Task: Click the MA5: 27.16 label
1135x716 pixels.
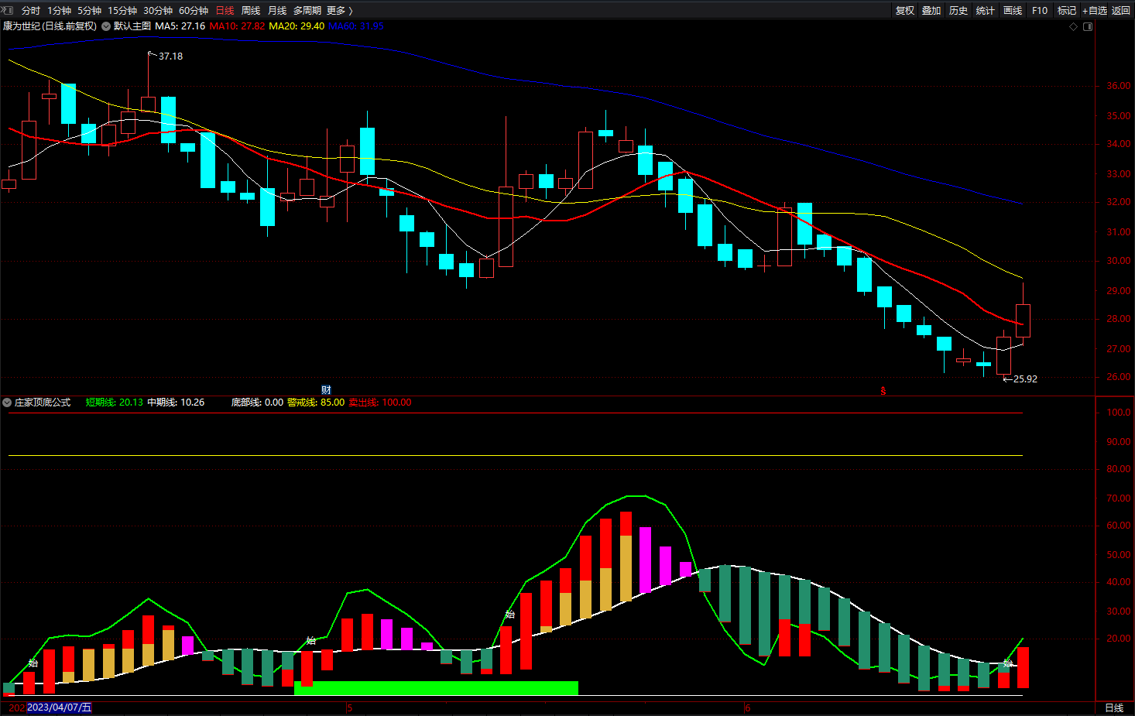Action: pyautogui.click(x=180, y=26)
